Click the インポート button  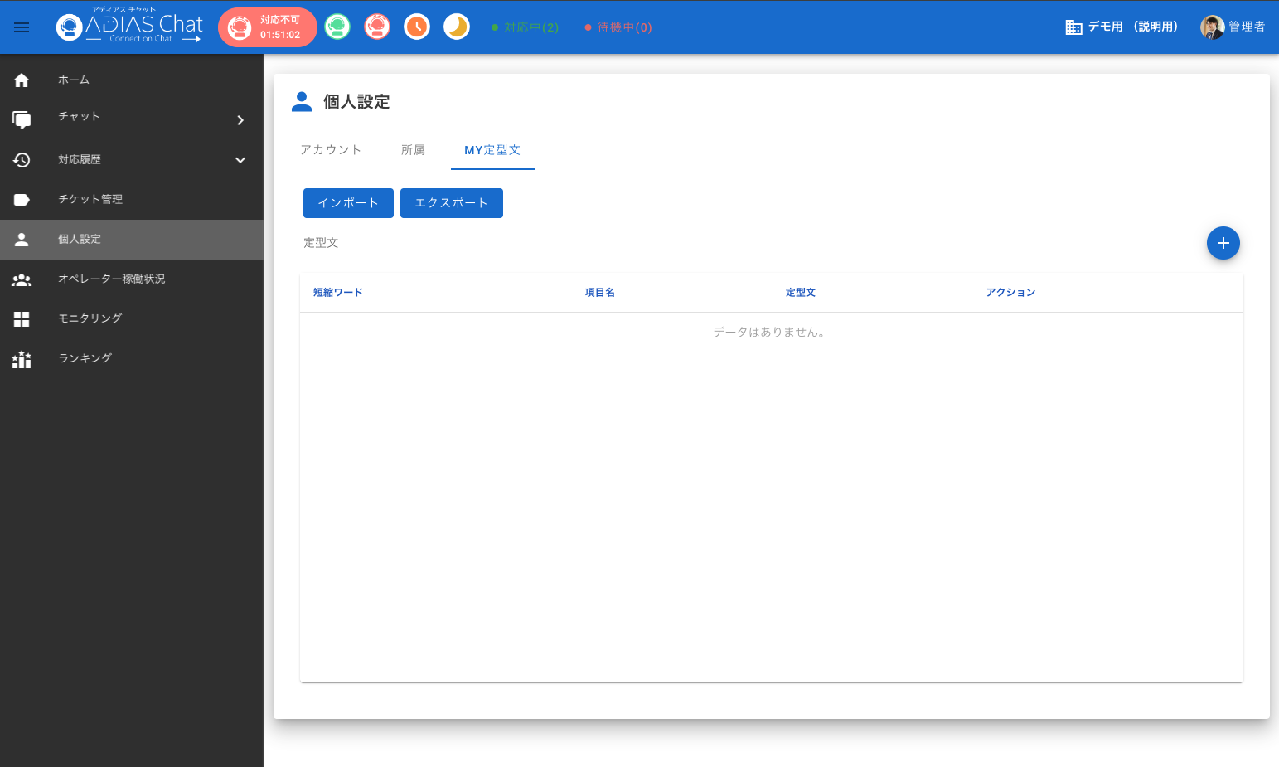pyautogui.click(x=348, y=203)
